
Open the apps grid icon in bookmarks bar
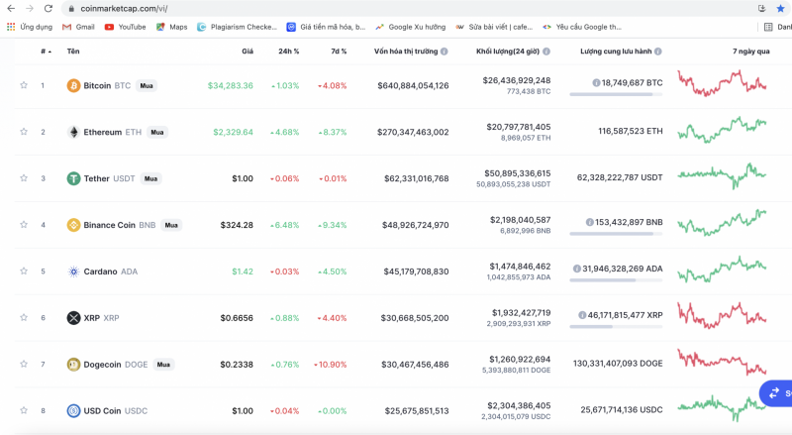click(11, 27)
